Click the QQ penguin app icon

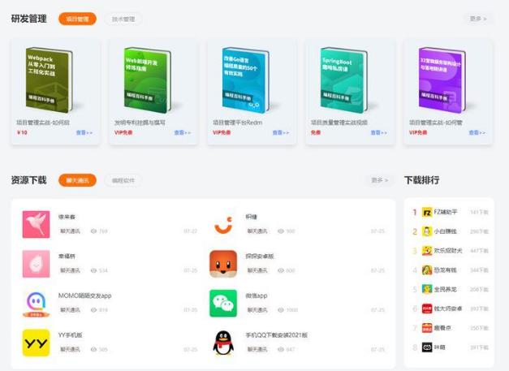click(x=223, y=343)
